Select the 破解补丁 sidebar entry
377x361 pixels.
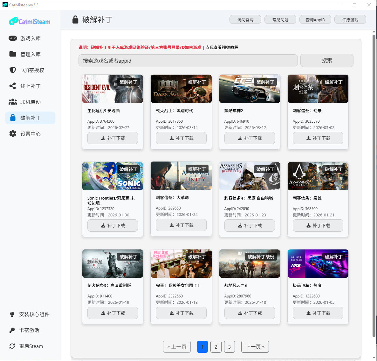[30, 118]
